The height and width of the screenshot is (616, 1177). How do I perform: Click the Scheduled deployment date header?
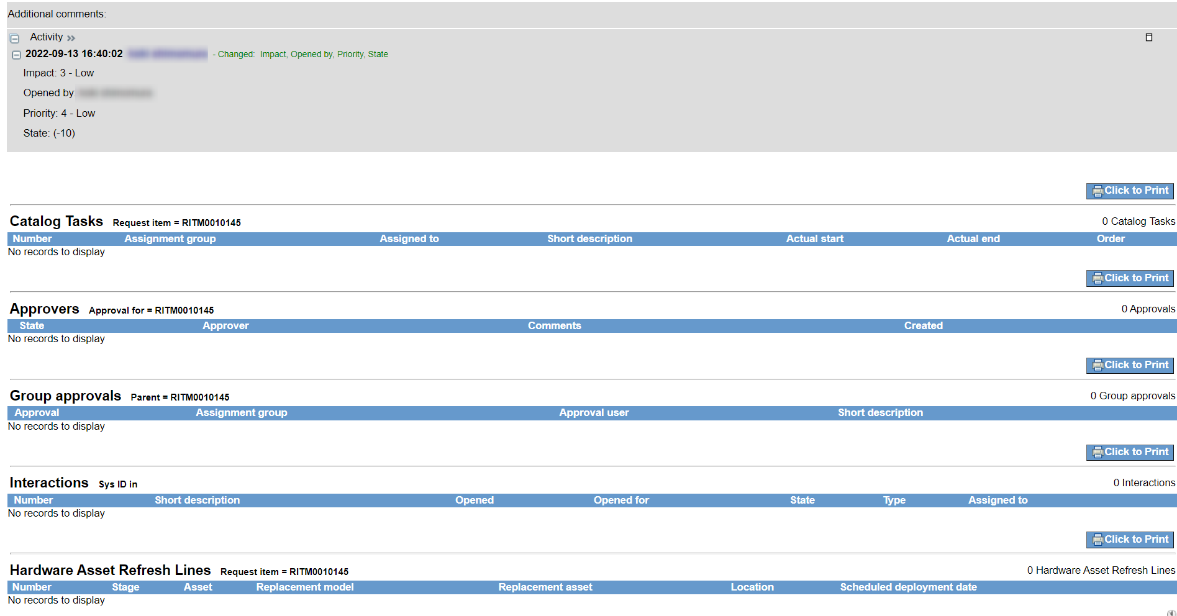click(909, 587)
